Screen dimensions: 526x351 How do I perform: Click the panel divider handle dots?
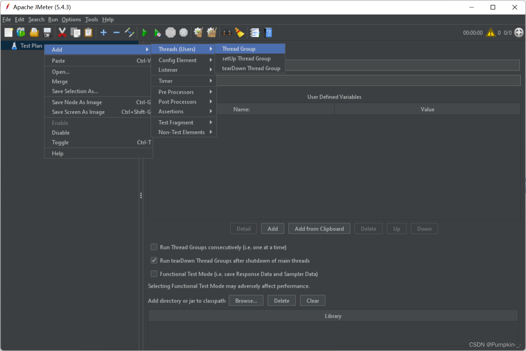coord(141,195)
